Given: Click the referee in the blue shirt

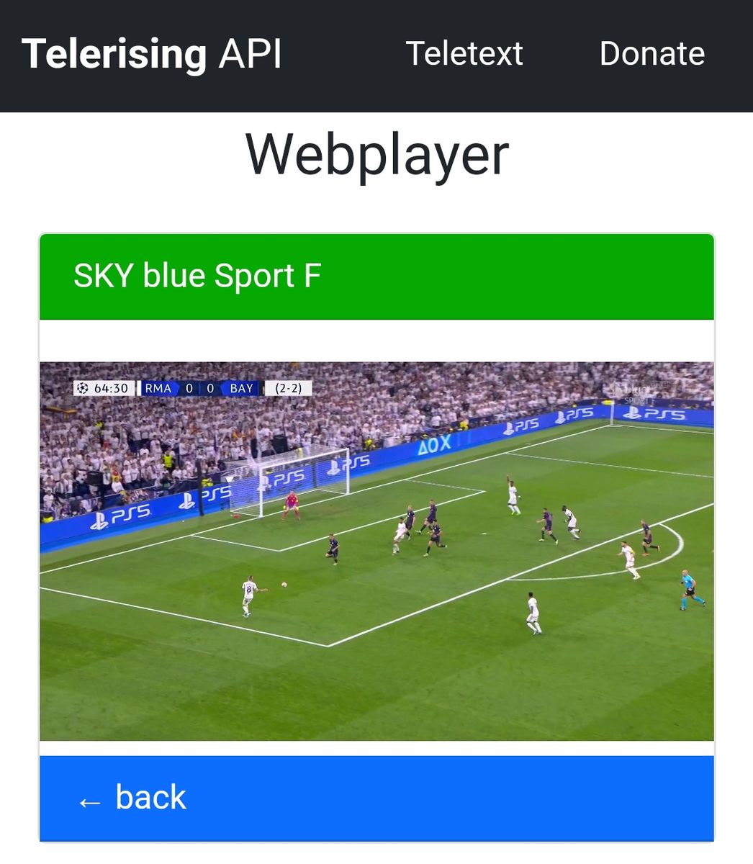Looking at the screenshot, I should click(691, 590).
